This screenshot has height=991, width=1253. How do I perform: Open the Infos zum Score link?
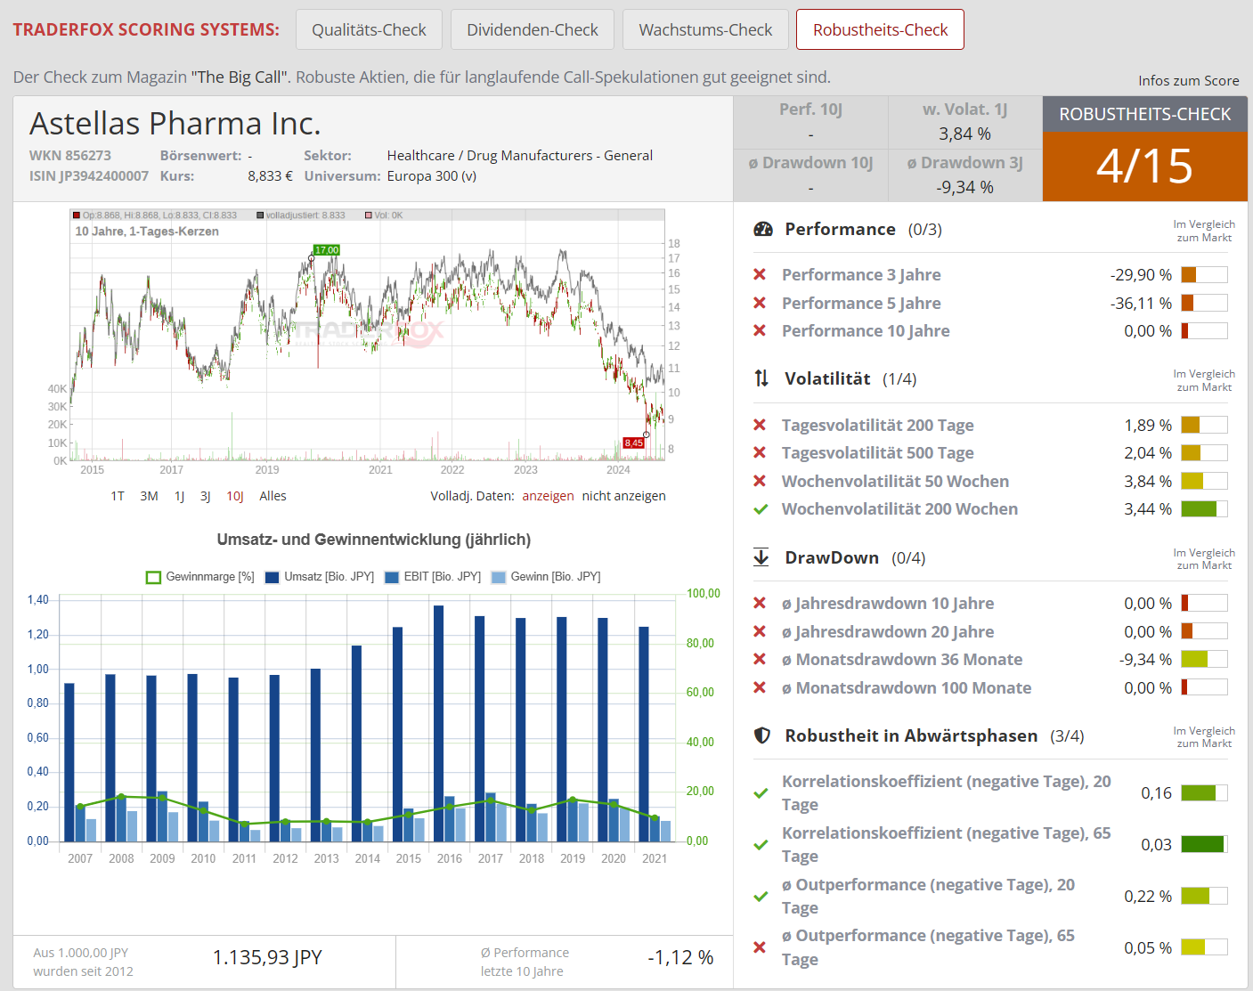point(1188,80)
